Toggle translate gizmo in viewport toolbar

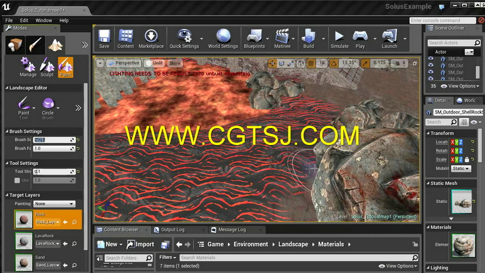(272, 64)
